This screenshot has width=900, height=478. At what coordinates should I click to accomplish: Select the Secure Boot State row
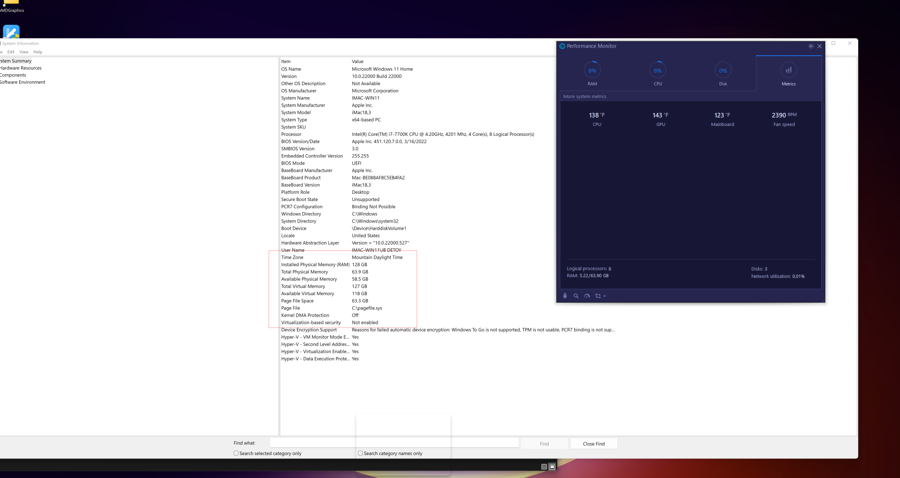[x=330, y=200]
